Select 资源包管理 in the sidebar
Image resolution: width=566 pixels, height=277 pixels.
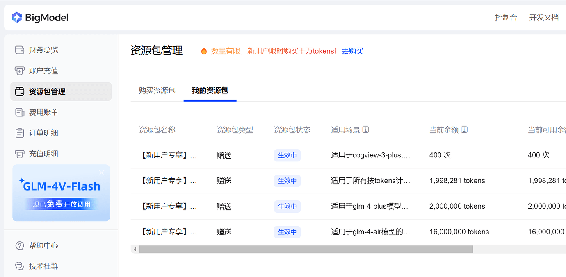pyautogui.click(x=61, y=91)
